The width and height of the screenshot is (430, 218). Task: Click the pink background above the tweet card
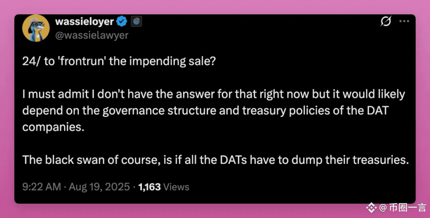[215, 7]
